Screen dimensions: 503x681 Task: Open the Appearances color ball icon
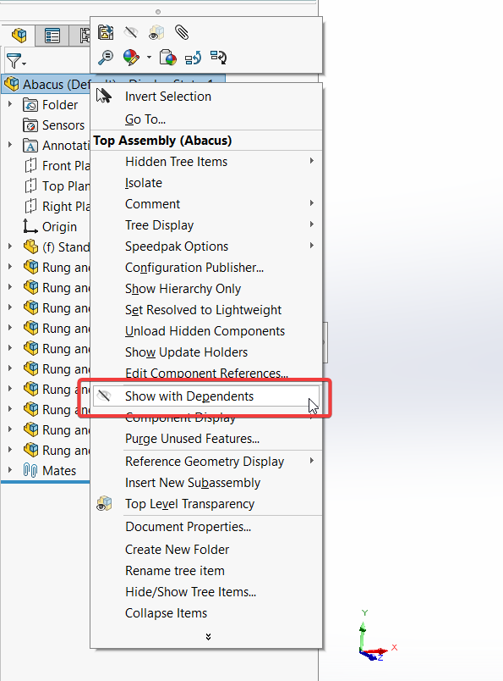(131, 58)
